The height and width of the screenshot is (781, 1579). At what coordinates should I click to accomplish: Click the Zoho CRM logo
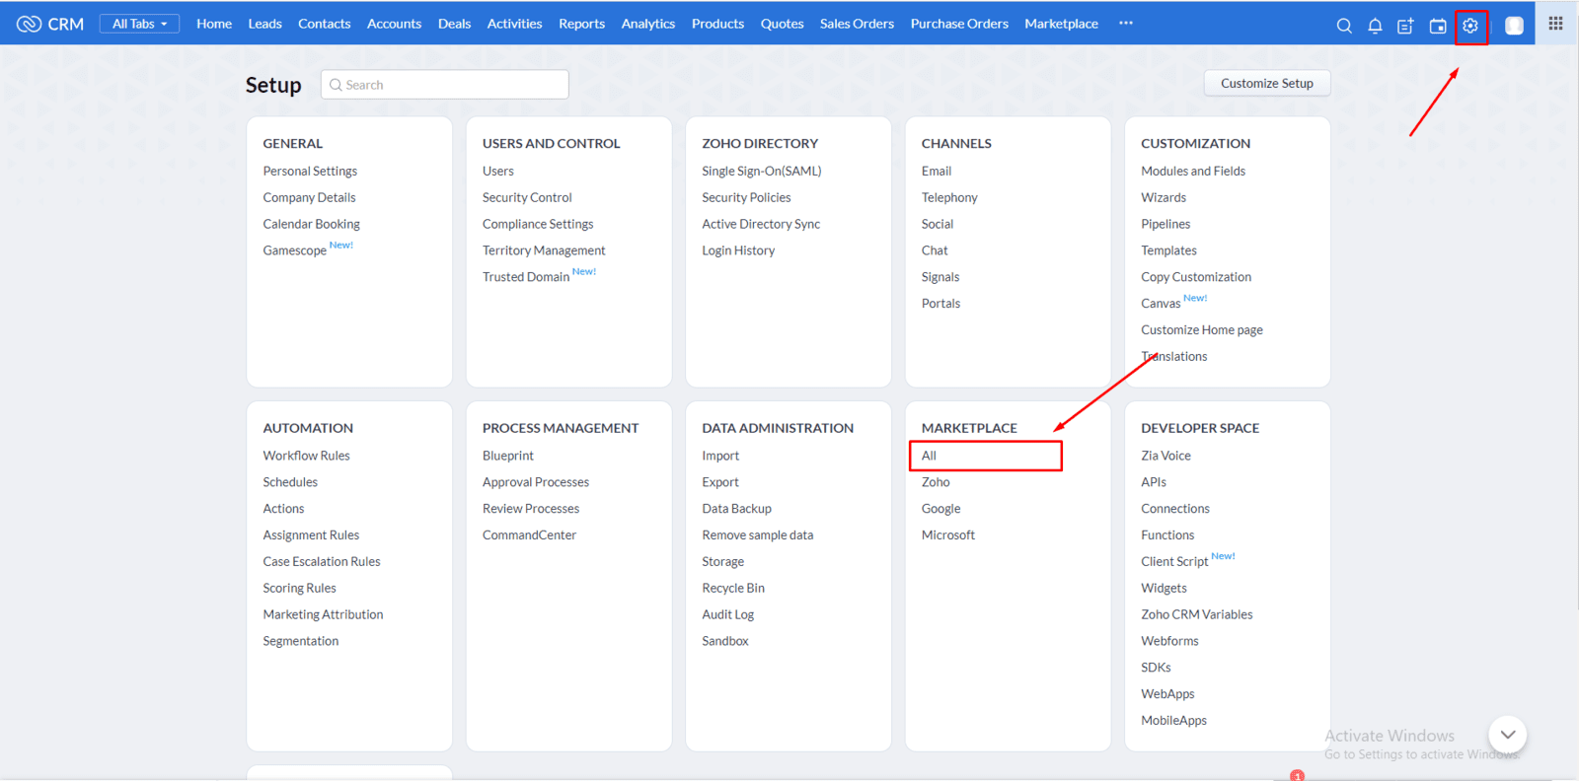coord(50,24)
